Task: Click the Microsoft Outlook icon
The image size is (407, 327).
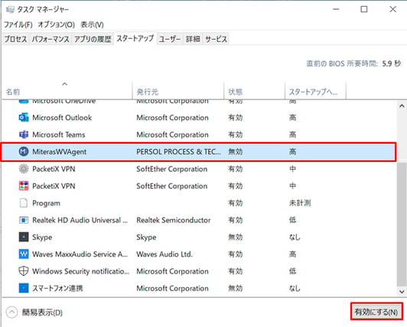Action: point(24,118)
